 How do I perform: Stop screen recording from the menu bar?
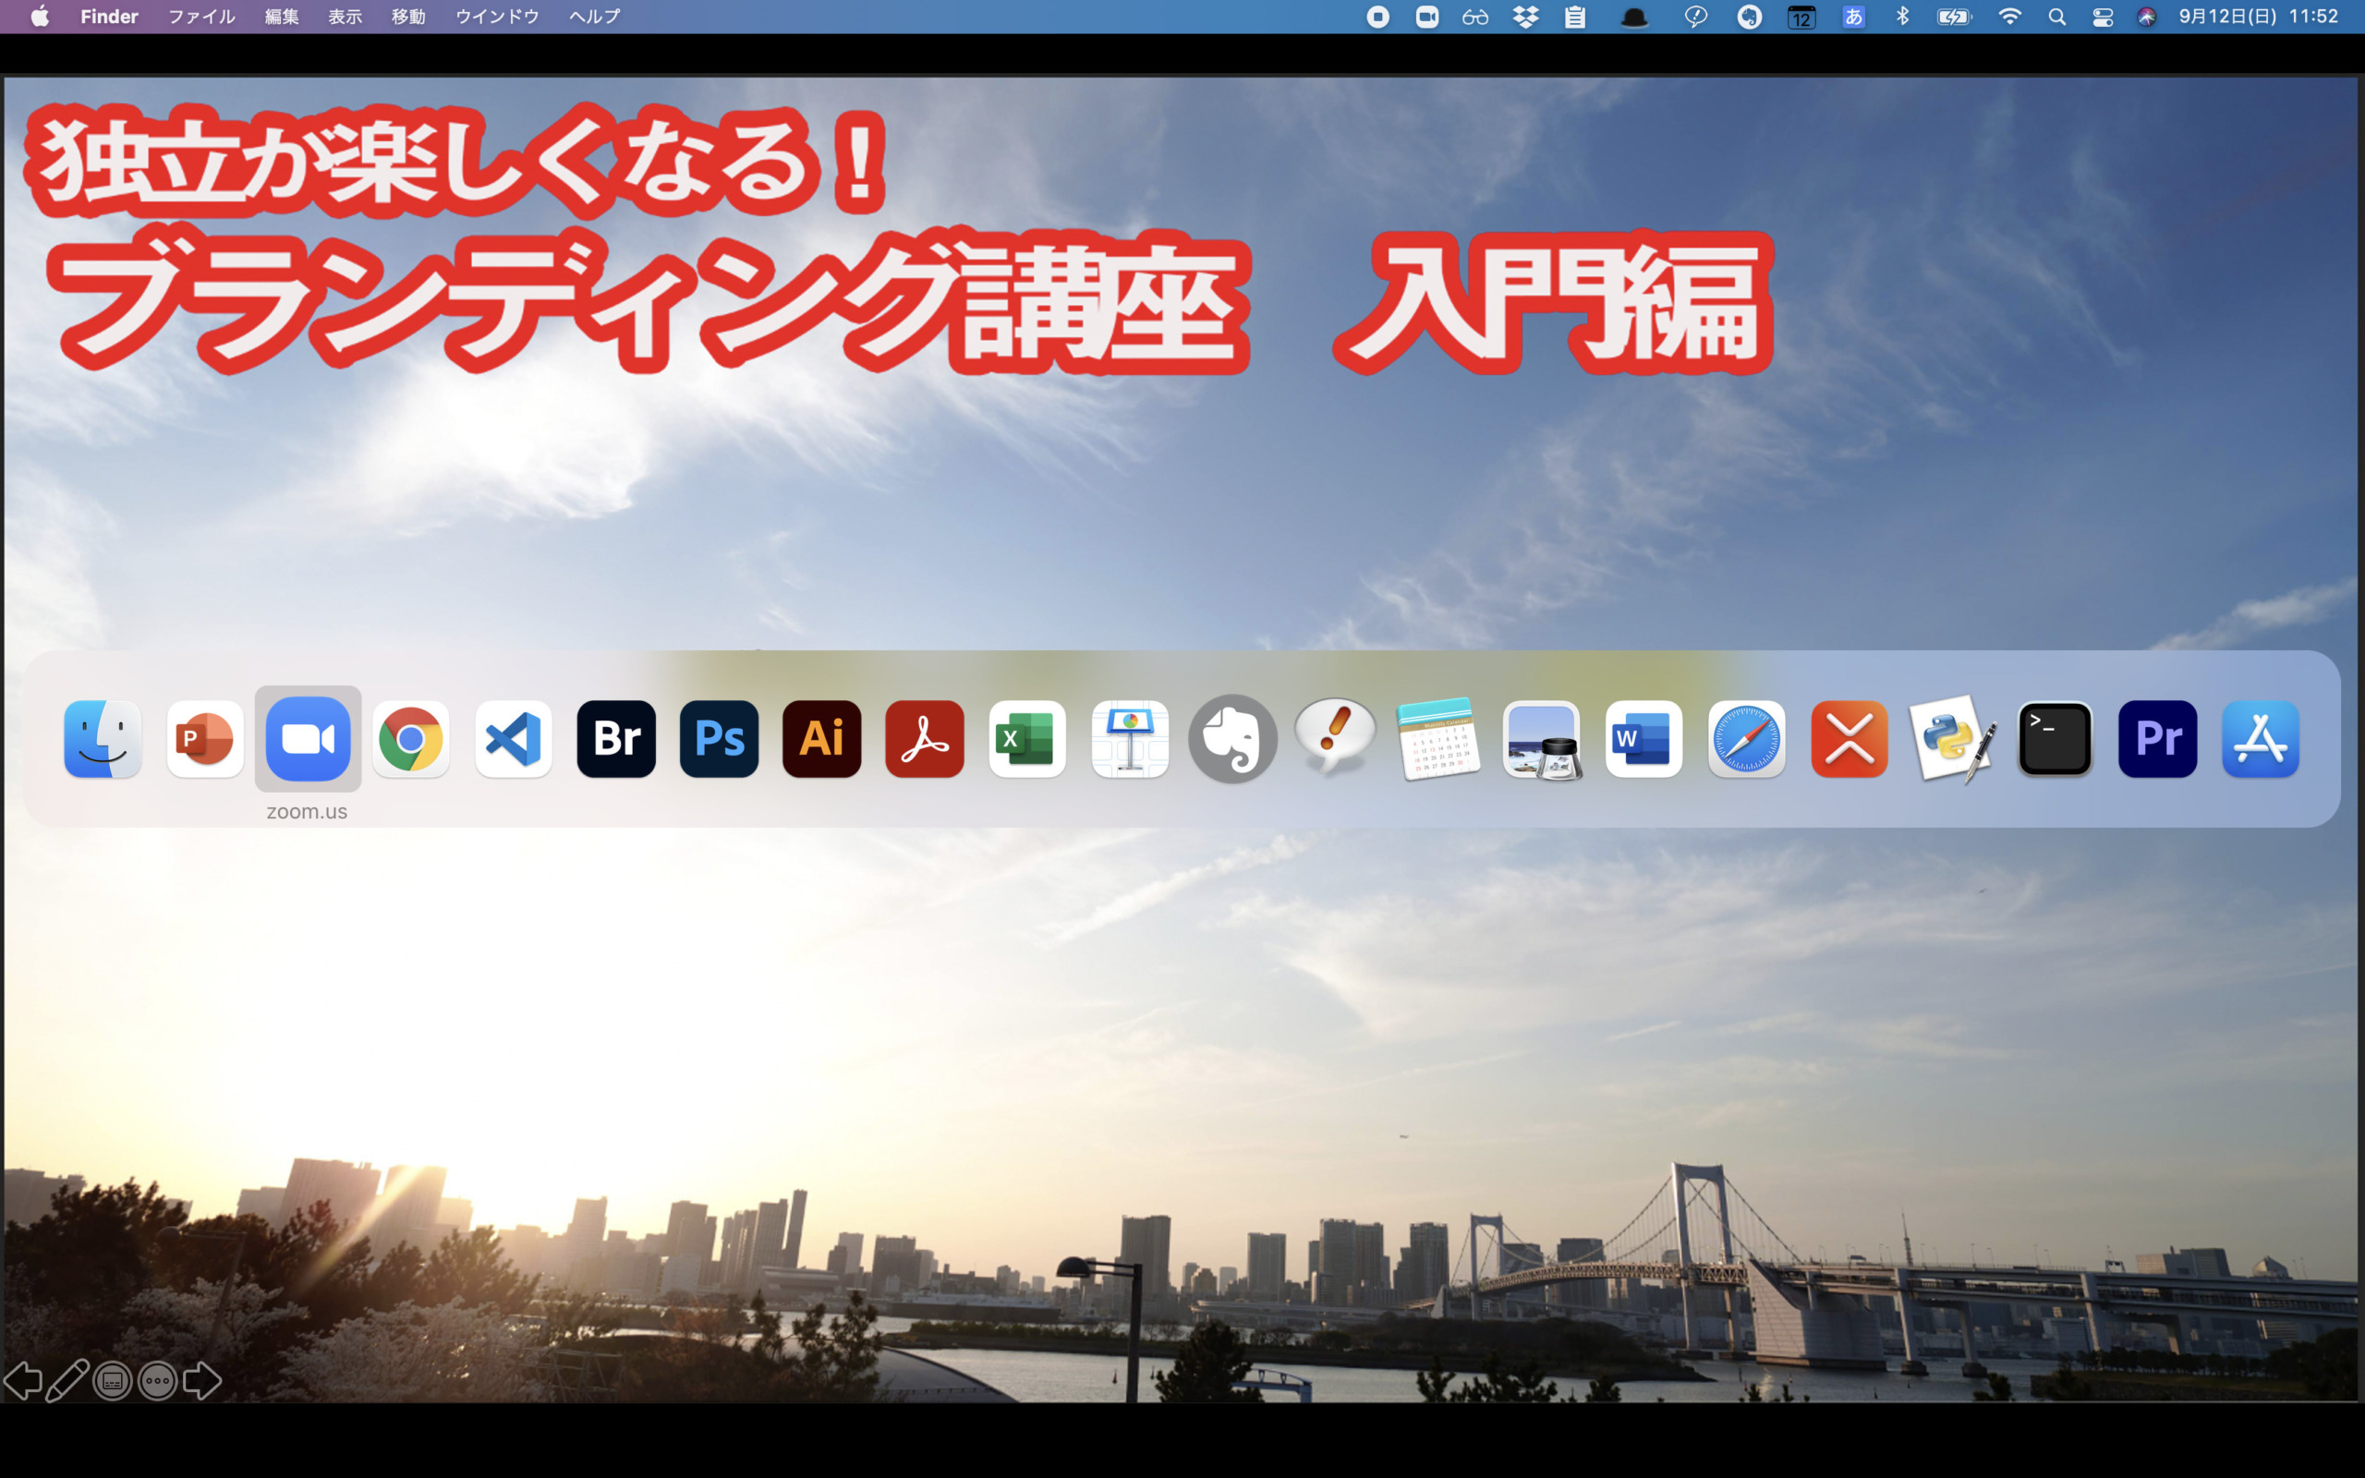pyautogui.click(x=1378, y=17)
